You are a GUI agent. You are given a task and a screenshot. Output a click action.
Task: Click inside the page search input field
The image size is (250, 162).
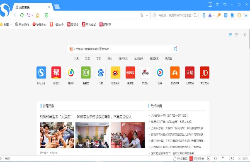point(124,49)
